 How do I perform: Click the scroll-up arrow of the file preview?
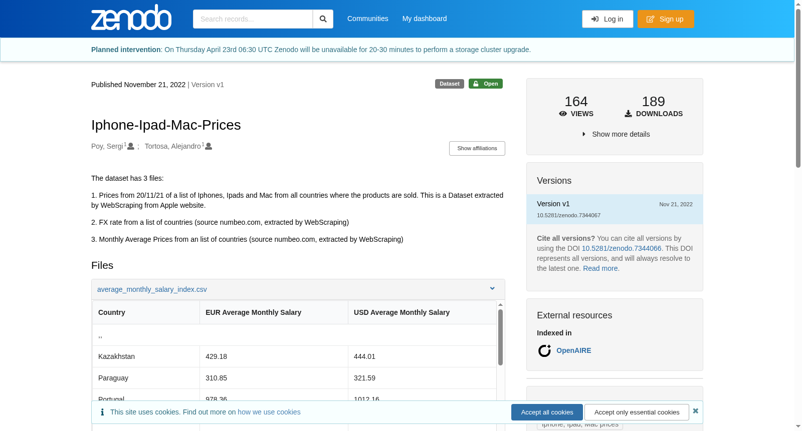[x=500, y=304]
